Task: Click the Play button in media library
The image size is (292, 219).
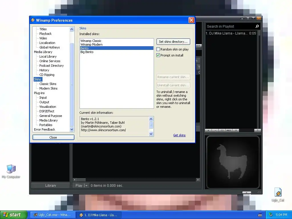Action: click(79, 185)
